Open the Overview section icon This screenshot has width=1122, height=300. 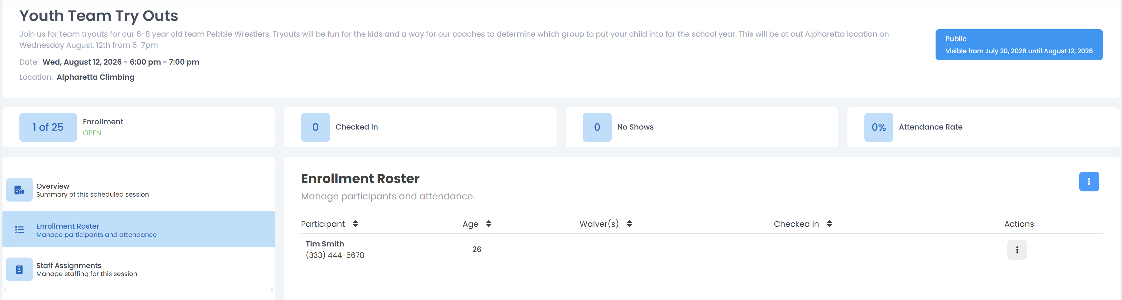[19, 190]
